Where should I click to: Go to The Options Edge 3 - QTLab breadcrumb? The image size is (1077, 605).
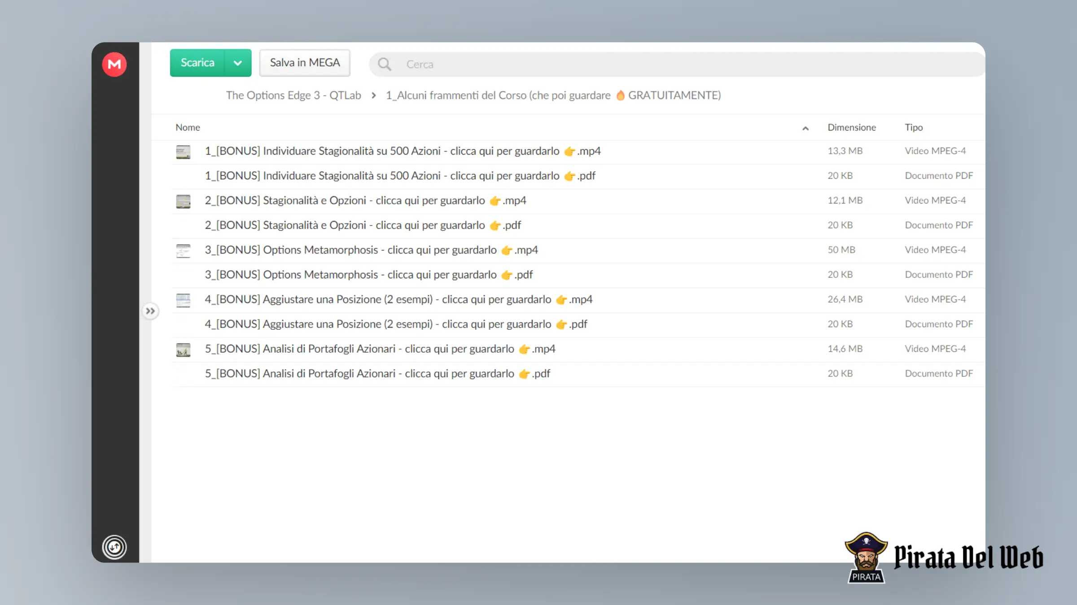click(x=293, y=95)
